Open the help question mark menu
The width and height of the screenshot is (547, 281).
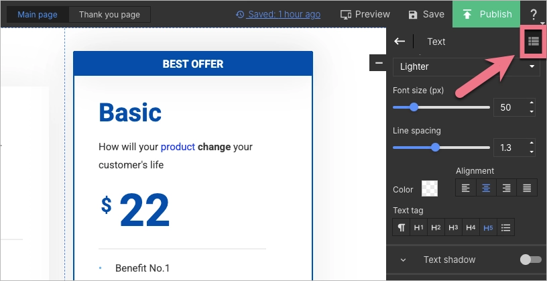[534, 14]
